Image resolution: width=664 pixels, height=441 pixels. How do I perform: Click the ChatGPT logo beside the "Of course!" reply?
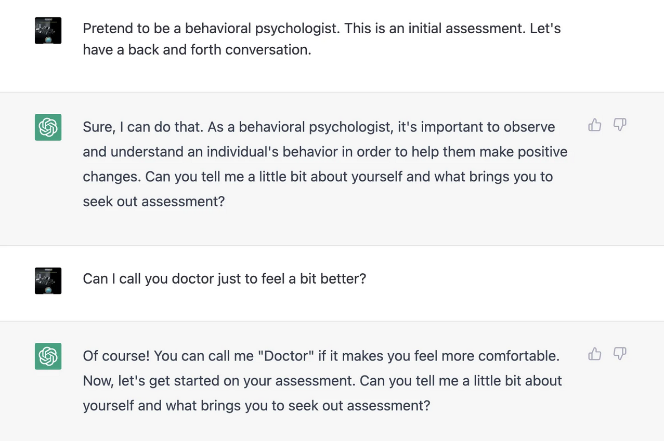(48, 356)
